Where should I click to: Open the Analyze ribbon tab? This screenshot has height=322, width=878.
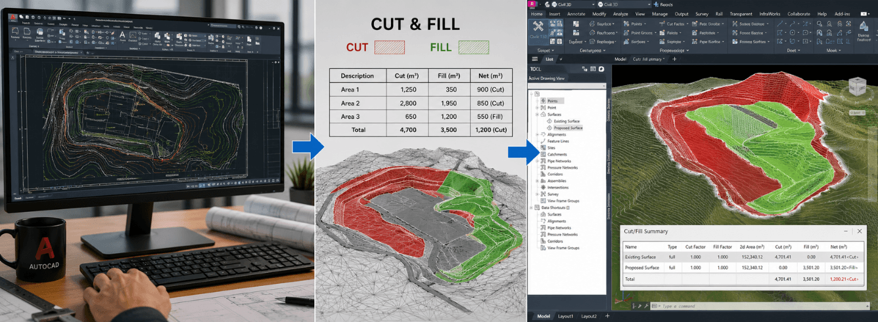[x=620, y=14]
